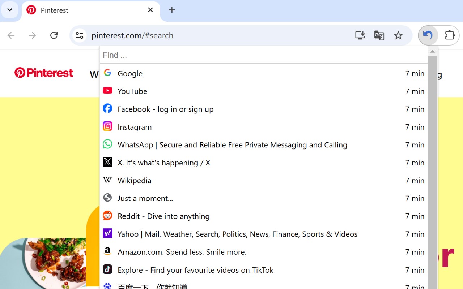View site information icon
The height and width of the screenshot is (289, 463).
click(79, 35)
